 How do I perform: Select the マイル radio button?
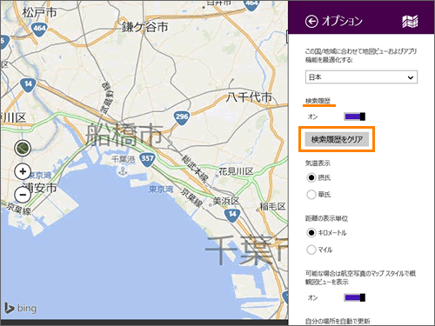point(311,249)
